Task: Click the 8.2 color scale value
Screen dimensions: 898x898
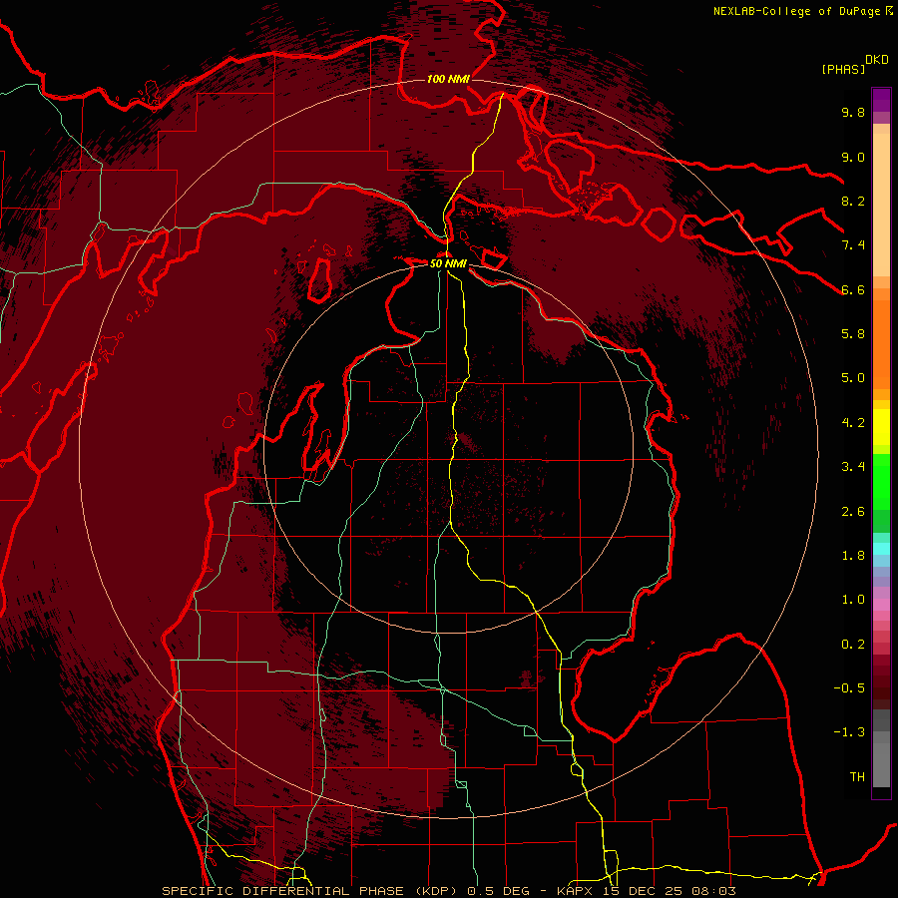Action: click(x=853, y=201)
